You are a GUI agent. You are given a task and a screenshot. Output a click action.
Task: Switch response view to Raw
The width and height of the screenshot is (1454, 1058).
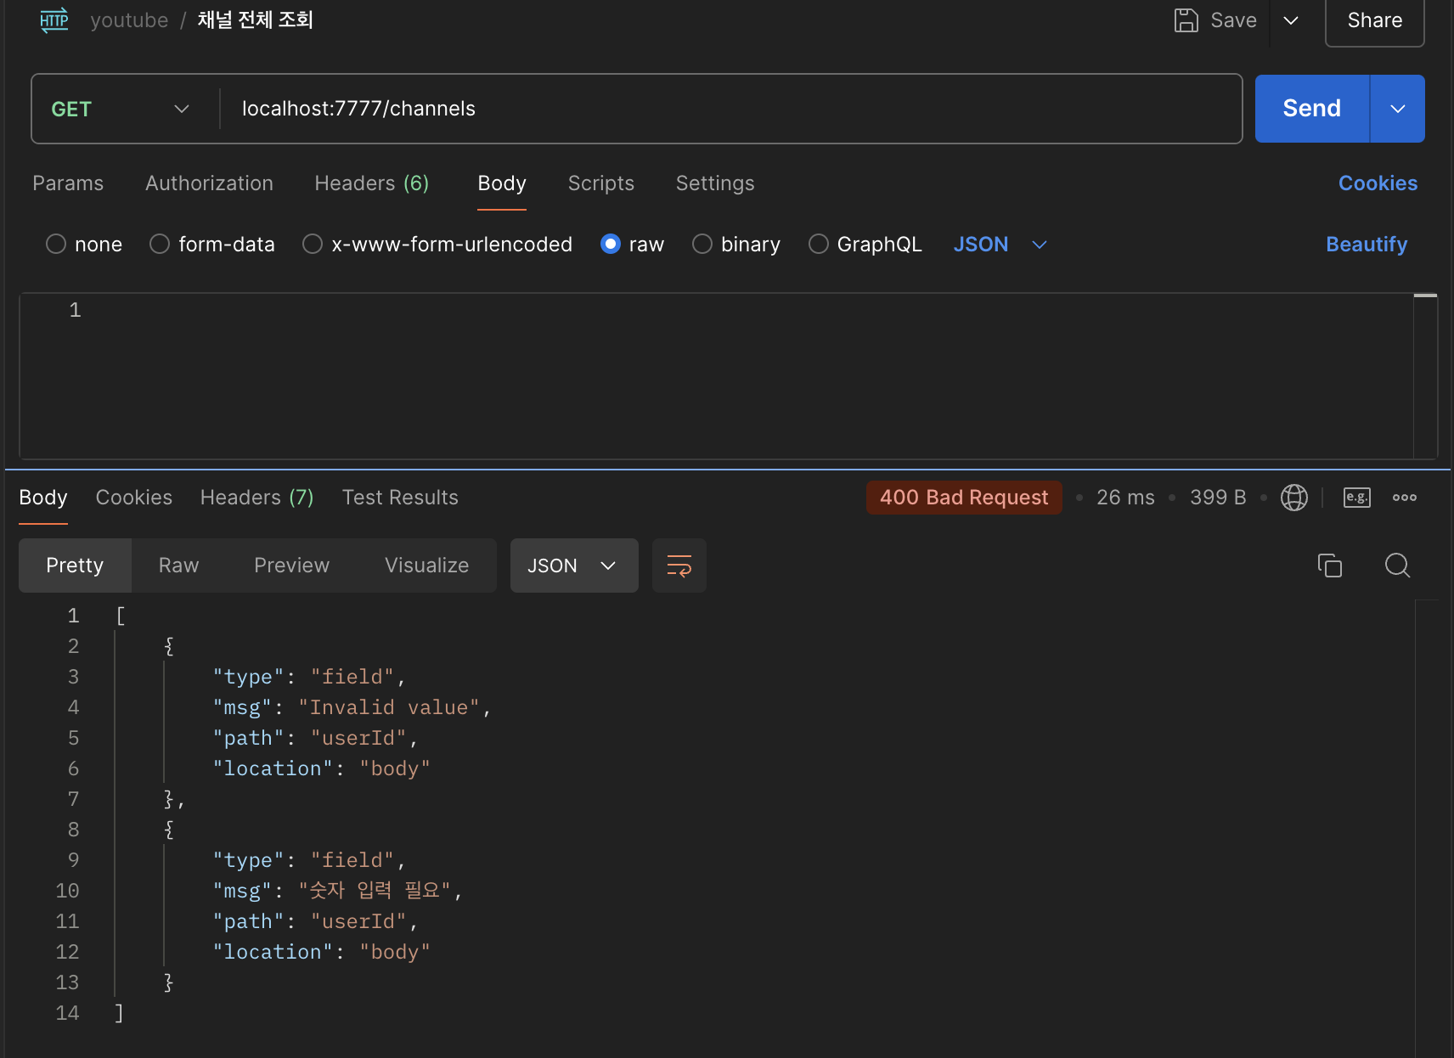click(178, 566)
